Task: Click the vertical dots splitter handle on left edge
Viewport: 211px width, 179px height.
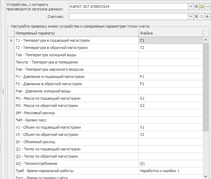Action: click(x=3, y=91)
